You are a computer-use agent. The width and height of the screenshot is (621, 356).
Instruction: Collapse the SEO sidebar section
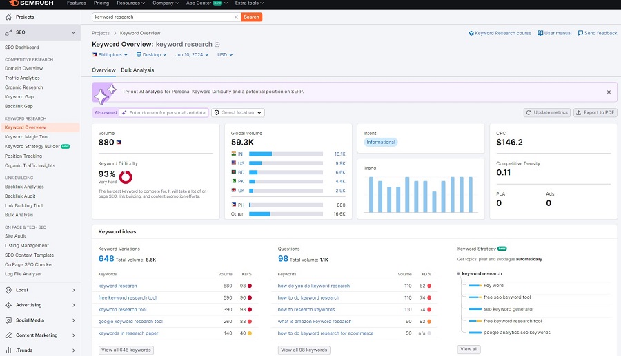[73, 32]
